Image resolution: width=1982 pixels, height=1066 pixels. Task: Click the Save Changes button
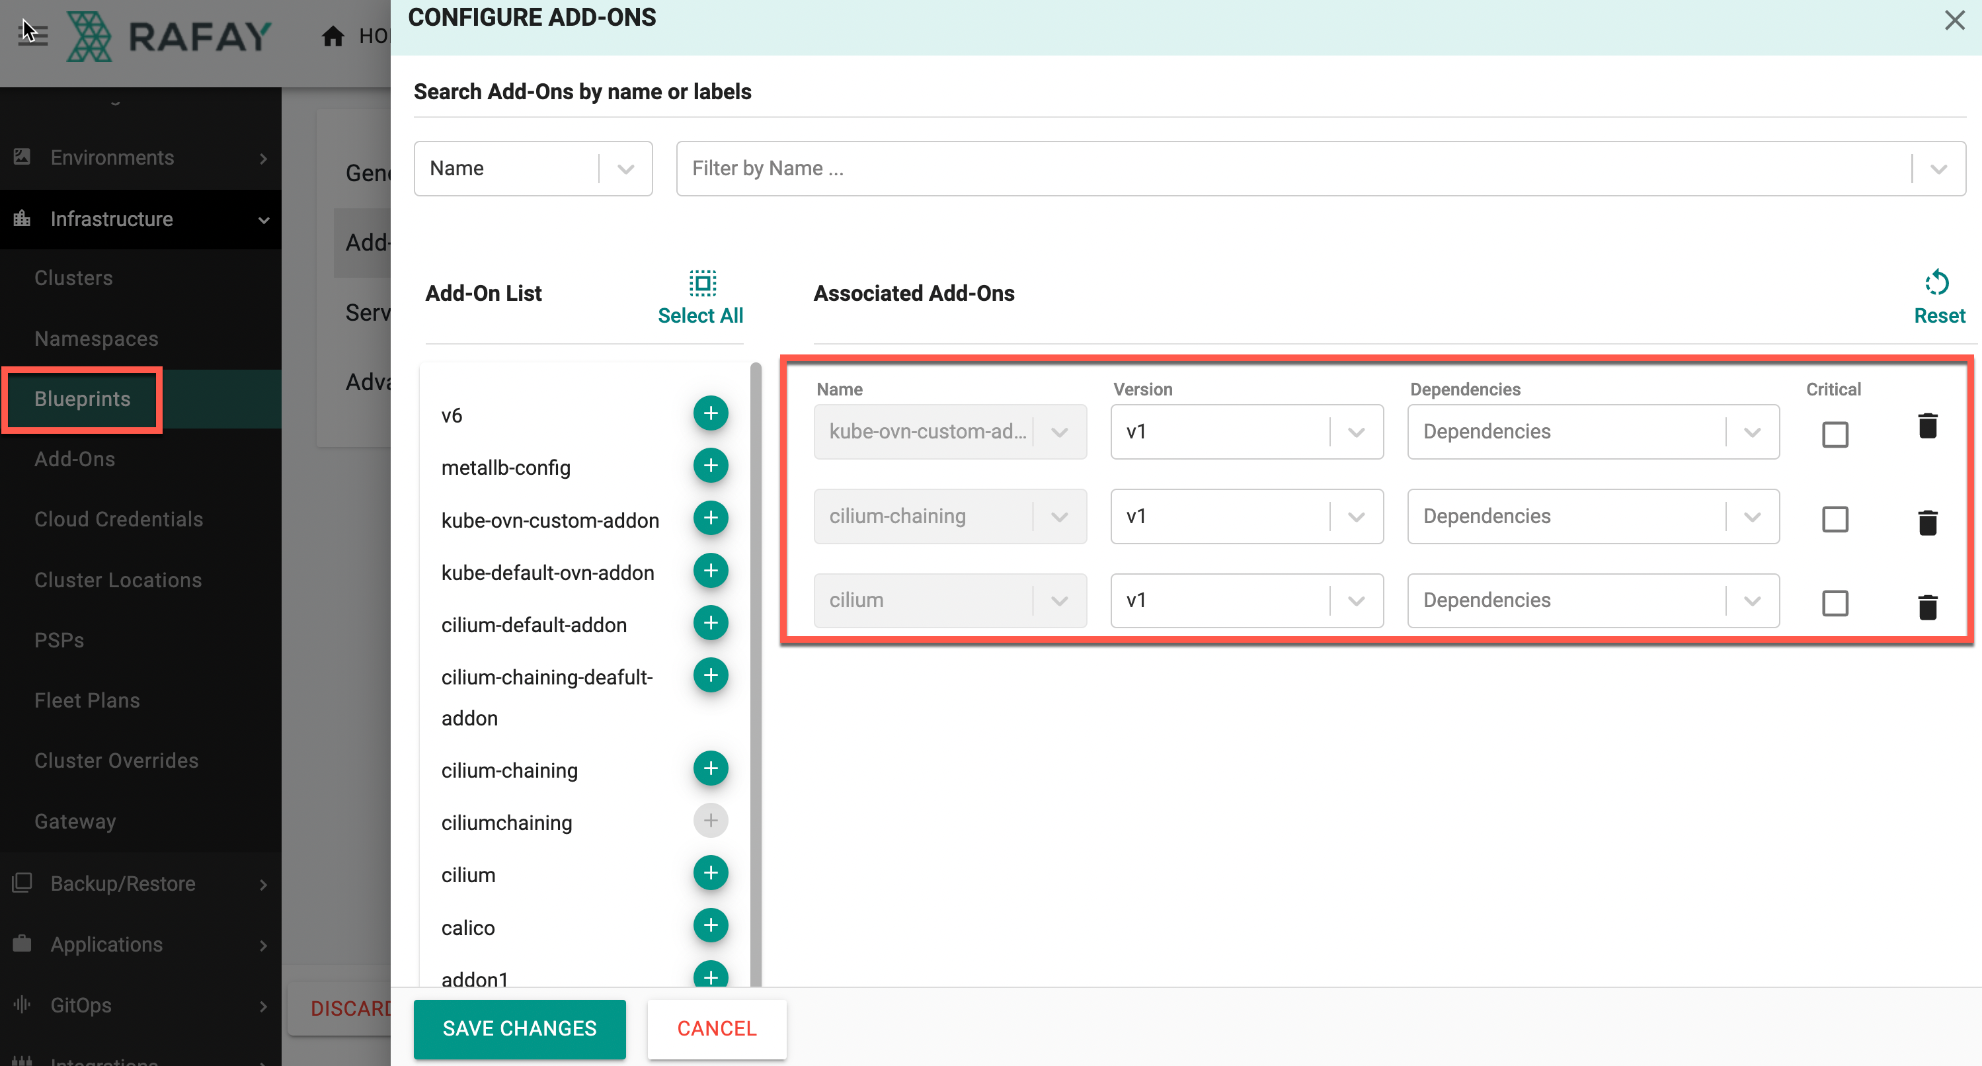click(x=521, y=1029)
